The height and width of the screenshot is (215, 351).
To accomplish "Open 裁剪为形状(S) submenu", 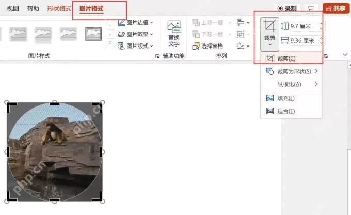I will coord(291,71).
